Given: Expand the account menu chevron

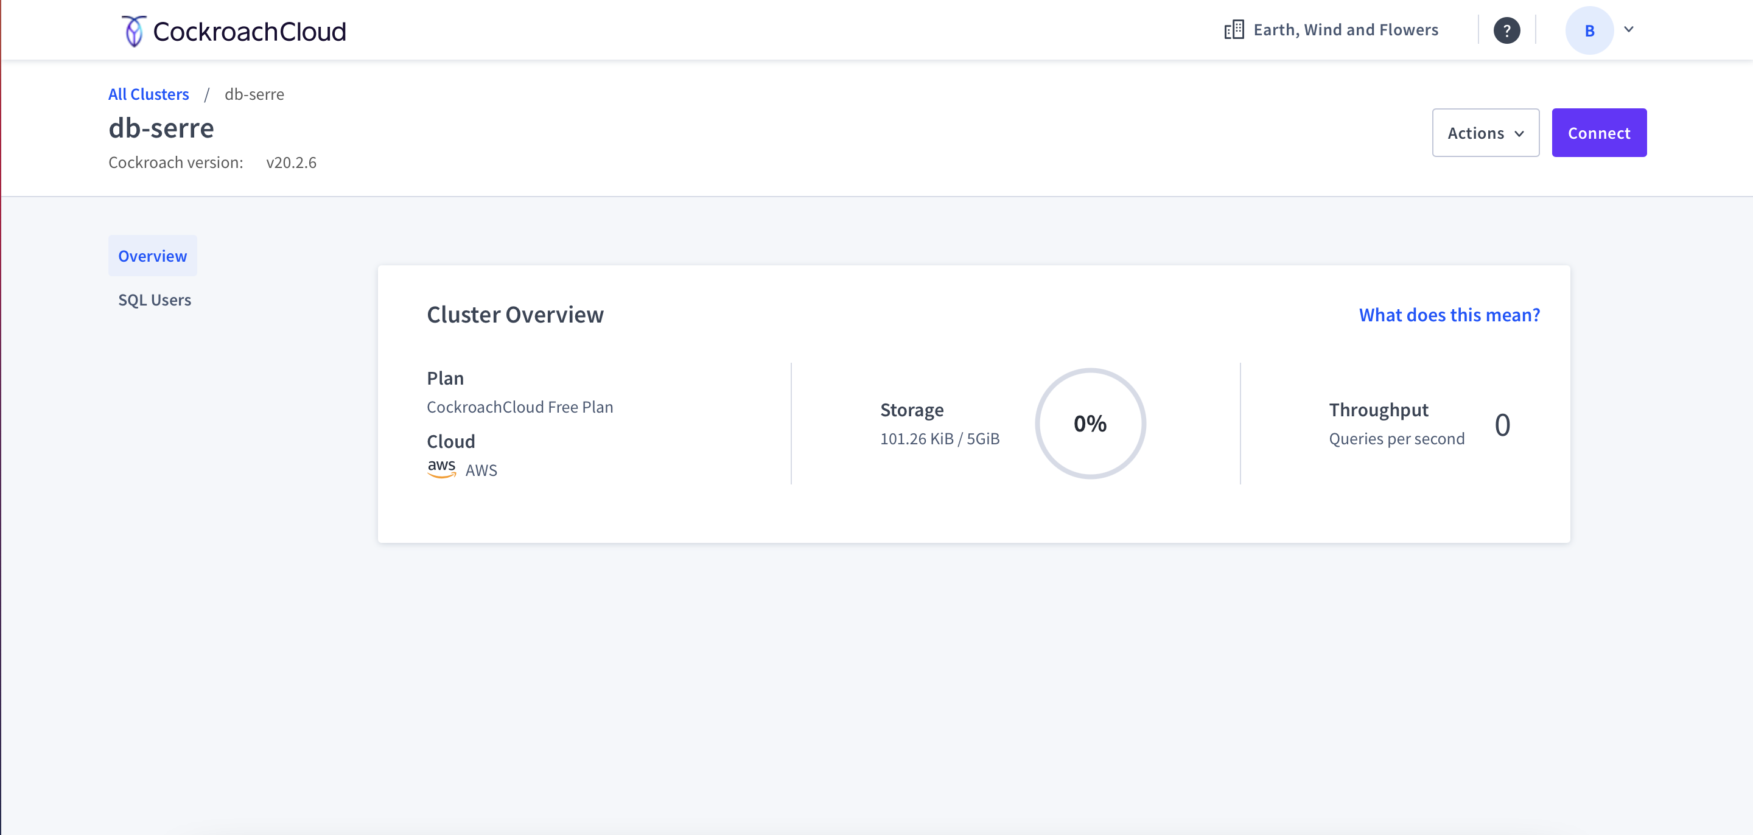Looking at the screenshot, I should coord(1628,29).
